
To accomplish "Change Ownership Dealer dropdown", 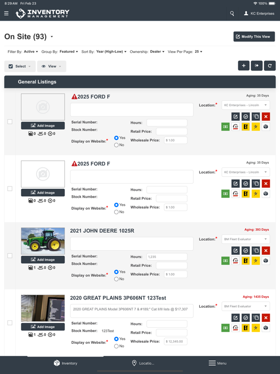I will [x=157, y=52].
